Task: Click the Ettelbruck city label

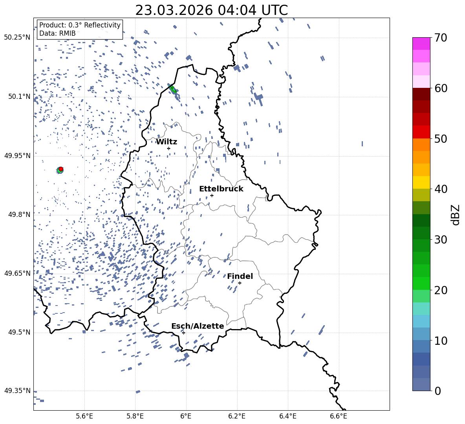Action: [x=221, y=189]
